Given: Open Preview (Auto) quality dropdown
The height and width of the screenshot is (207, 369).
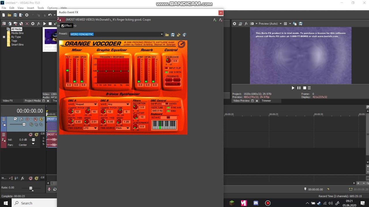Looking at the screenshot, I should (x=280, y=24).
